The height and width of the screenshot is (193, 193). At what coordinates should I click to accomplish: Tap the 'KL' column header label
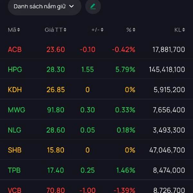[178, 30]
